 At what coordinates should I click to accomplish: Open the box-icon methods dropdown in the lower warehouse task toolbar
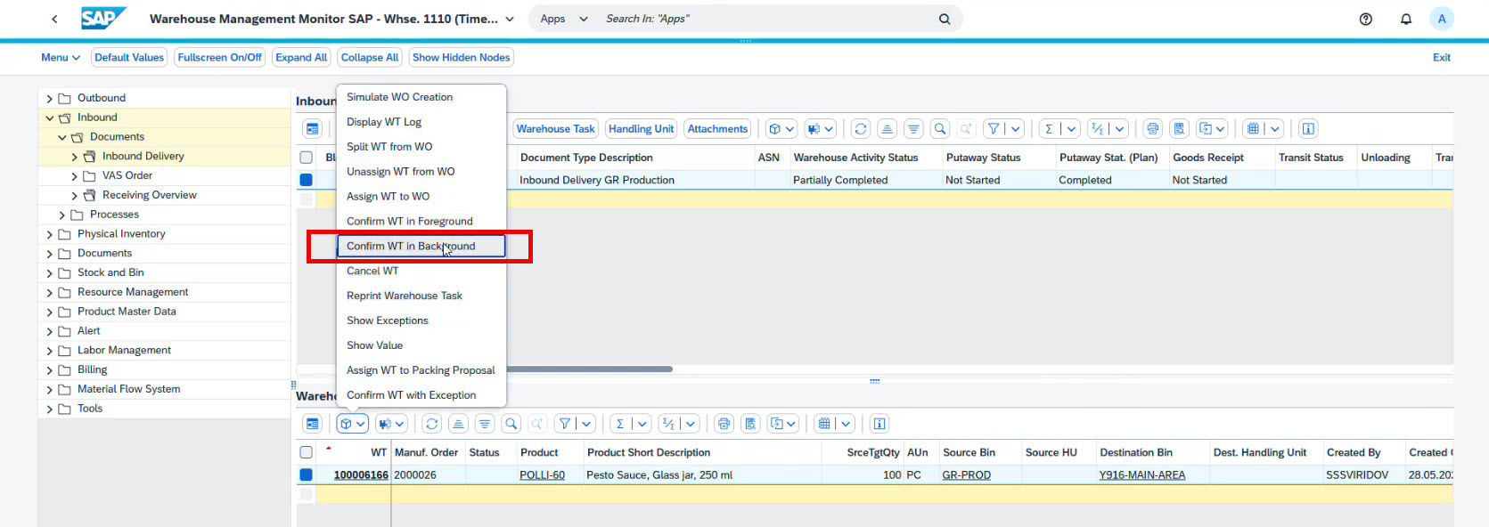pyautogui.click(x=353, y=424)
